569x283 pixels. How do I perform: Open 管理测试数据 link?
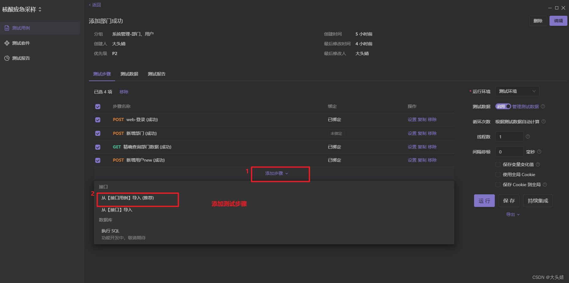526,107
